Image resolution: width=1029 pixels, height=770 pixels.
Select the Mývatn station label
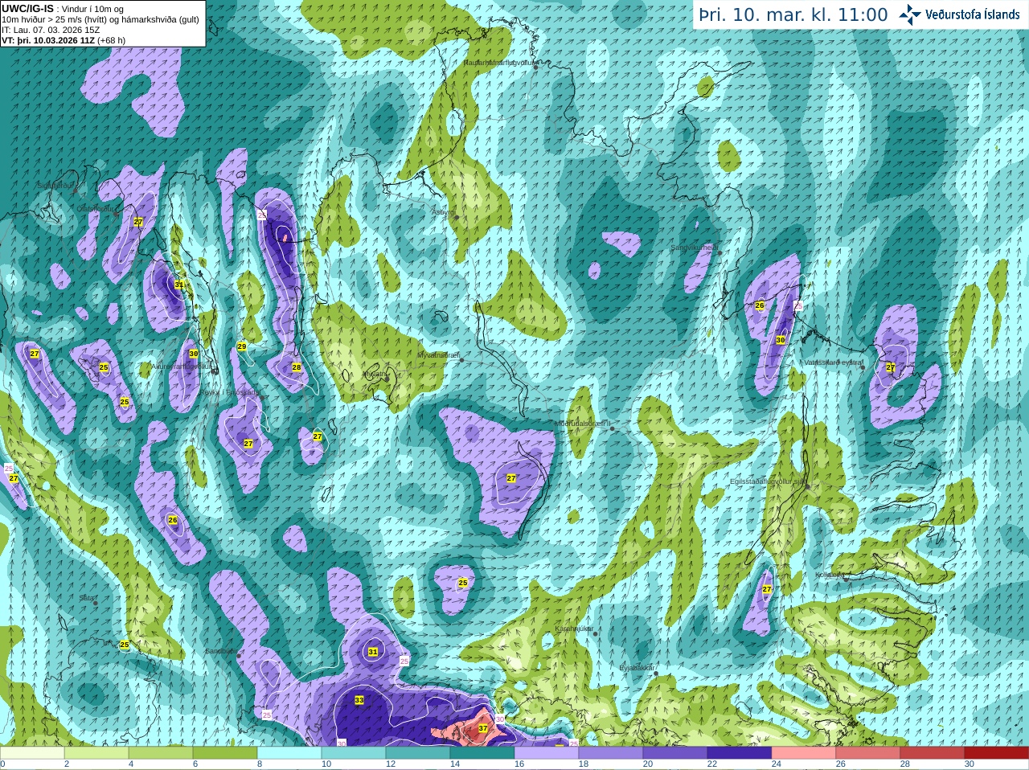tap(374, 374)
